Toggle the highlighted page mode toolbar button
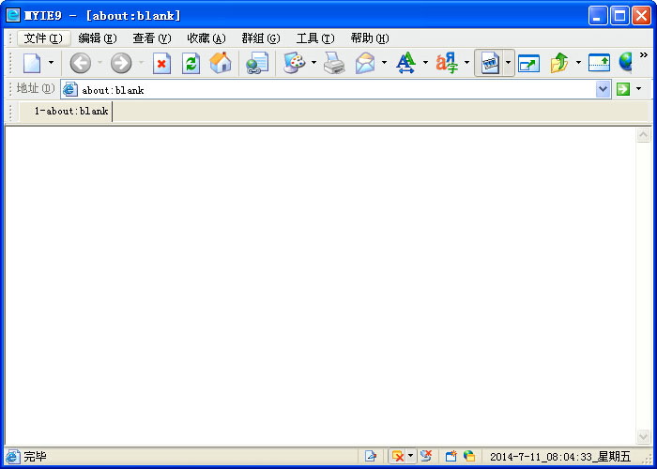 (489, 63)
